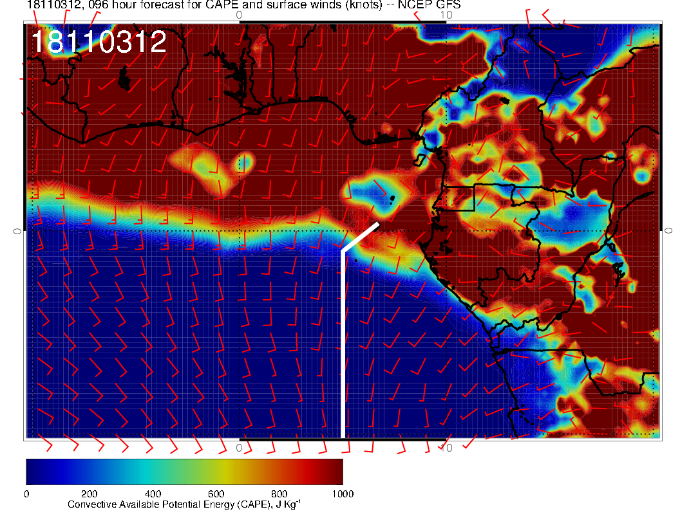Select the 600 tick label under the colorbar
Viewport: 680px width, 525px height.
pyautogui.click(x=215, y=494)
